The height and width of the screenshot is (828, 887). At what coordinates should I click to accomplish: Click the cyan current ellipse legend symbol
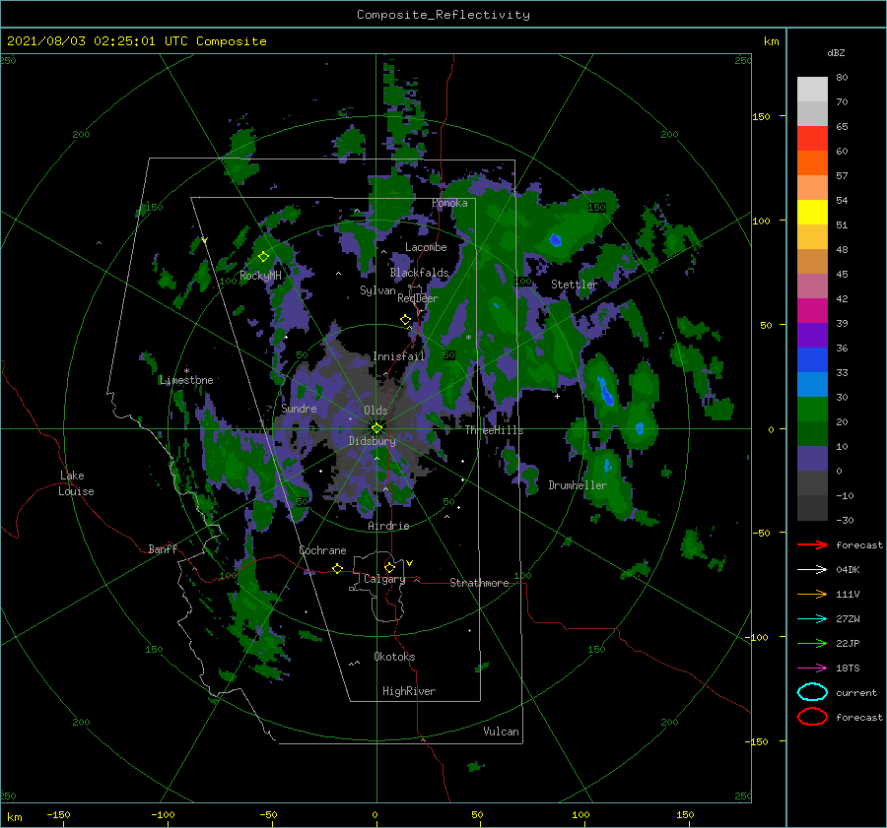(812, 692)
